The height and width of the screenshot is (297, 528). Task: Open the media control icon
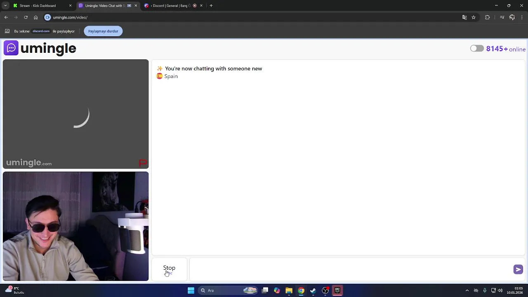click(x=502, y=17)
